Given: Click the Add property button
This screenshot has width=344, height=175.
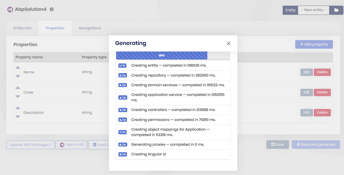Looking at the screenshot, I should (314, 44).
